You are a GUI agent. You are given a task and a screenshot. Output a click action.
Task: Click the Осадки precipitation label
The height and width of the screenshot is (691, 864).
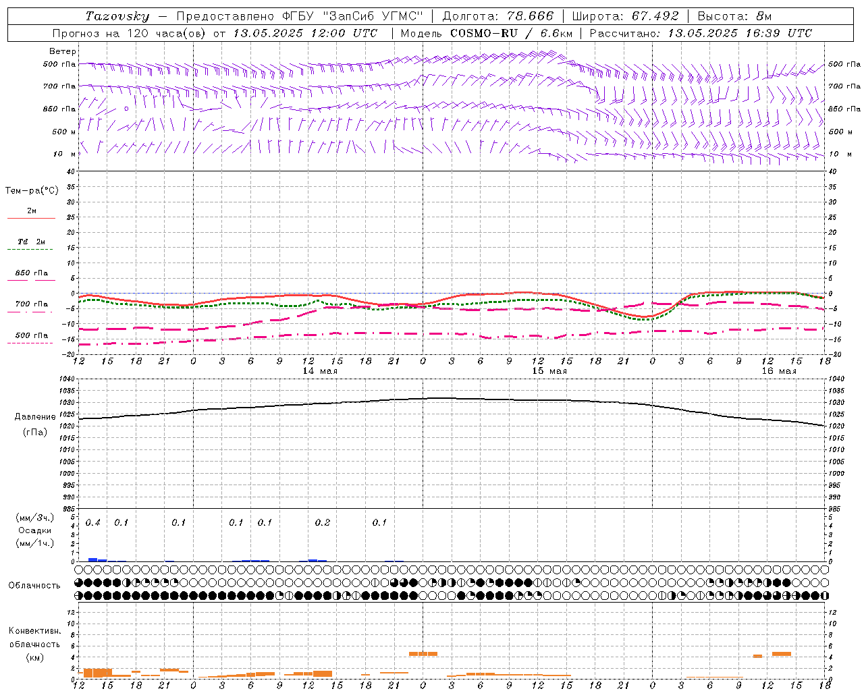[x=34, y=530]
